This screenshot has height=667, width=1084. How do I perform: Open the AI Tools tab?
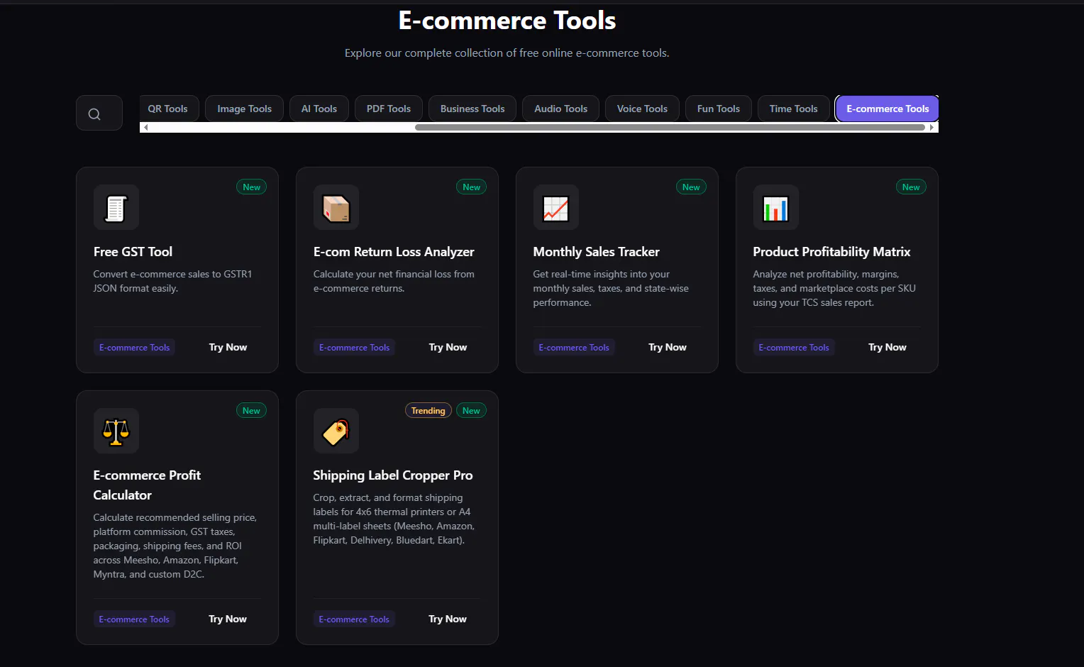pos(319,109)
